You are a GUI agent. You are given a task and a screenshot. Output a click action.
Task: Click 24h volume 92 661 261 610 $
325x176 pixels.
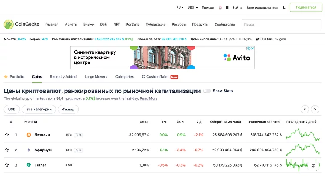coord(174,39)
